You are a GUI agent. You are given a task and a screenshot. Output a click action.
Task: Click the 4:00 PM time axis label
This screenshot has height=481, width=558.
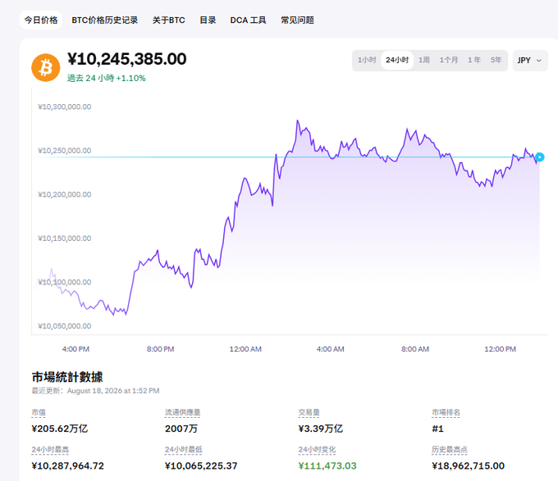pyautogui.click(x=75, y=349)
